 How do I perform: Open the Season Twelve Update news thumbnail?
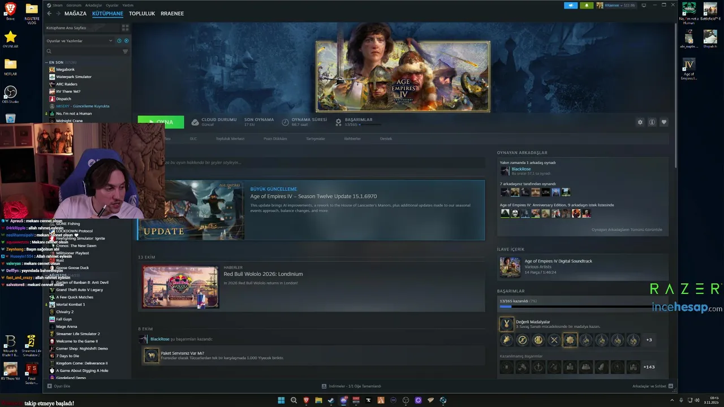coord(191,210)
